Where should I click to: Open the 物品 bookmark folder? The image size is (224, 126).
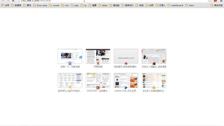(140, 5)
